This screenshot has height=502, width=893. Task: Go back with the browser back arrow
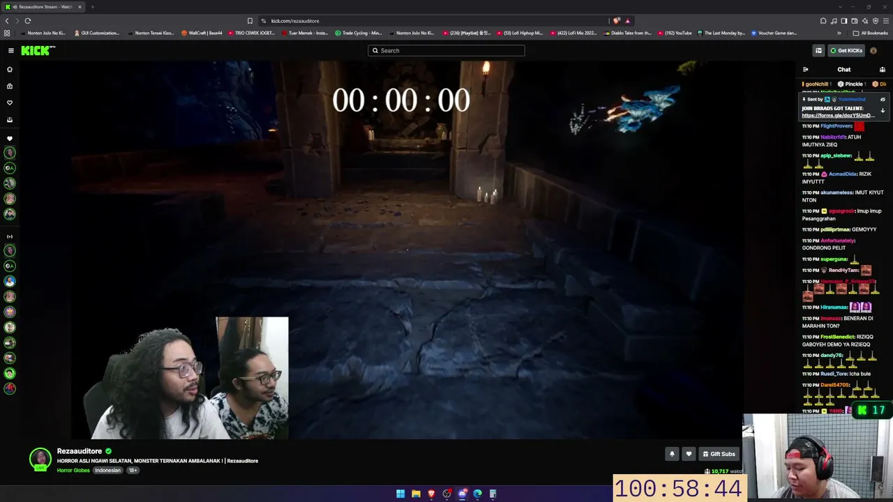7,21
